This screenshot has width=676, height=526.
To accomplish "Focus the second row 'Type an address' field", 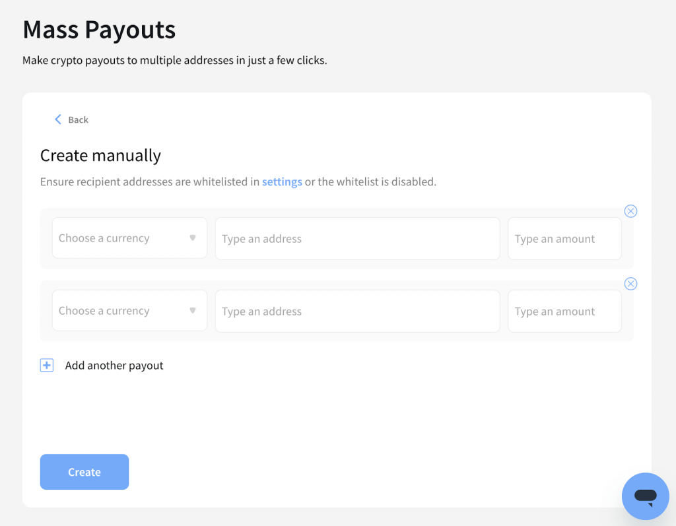I will click(357, 311).
